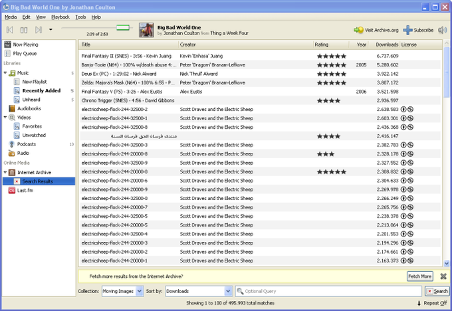
Task: Select the Recently Added smart playlist
Action: tap(41, 91)
